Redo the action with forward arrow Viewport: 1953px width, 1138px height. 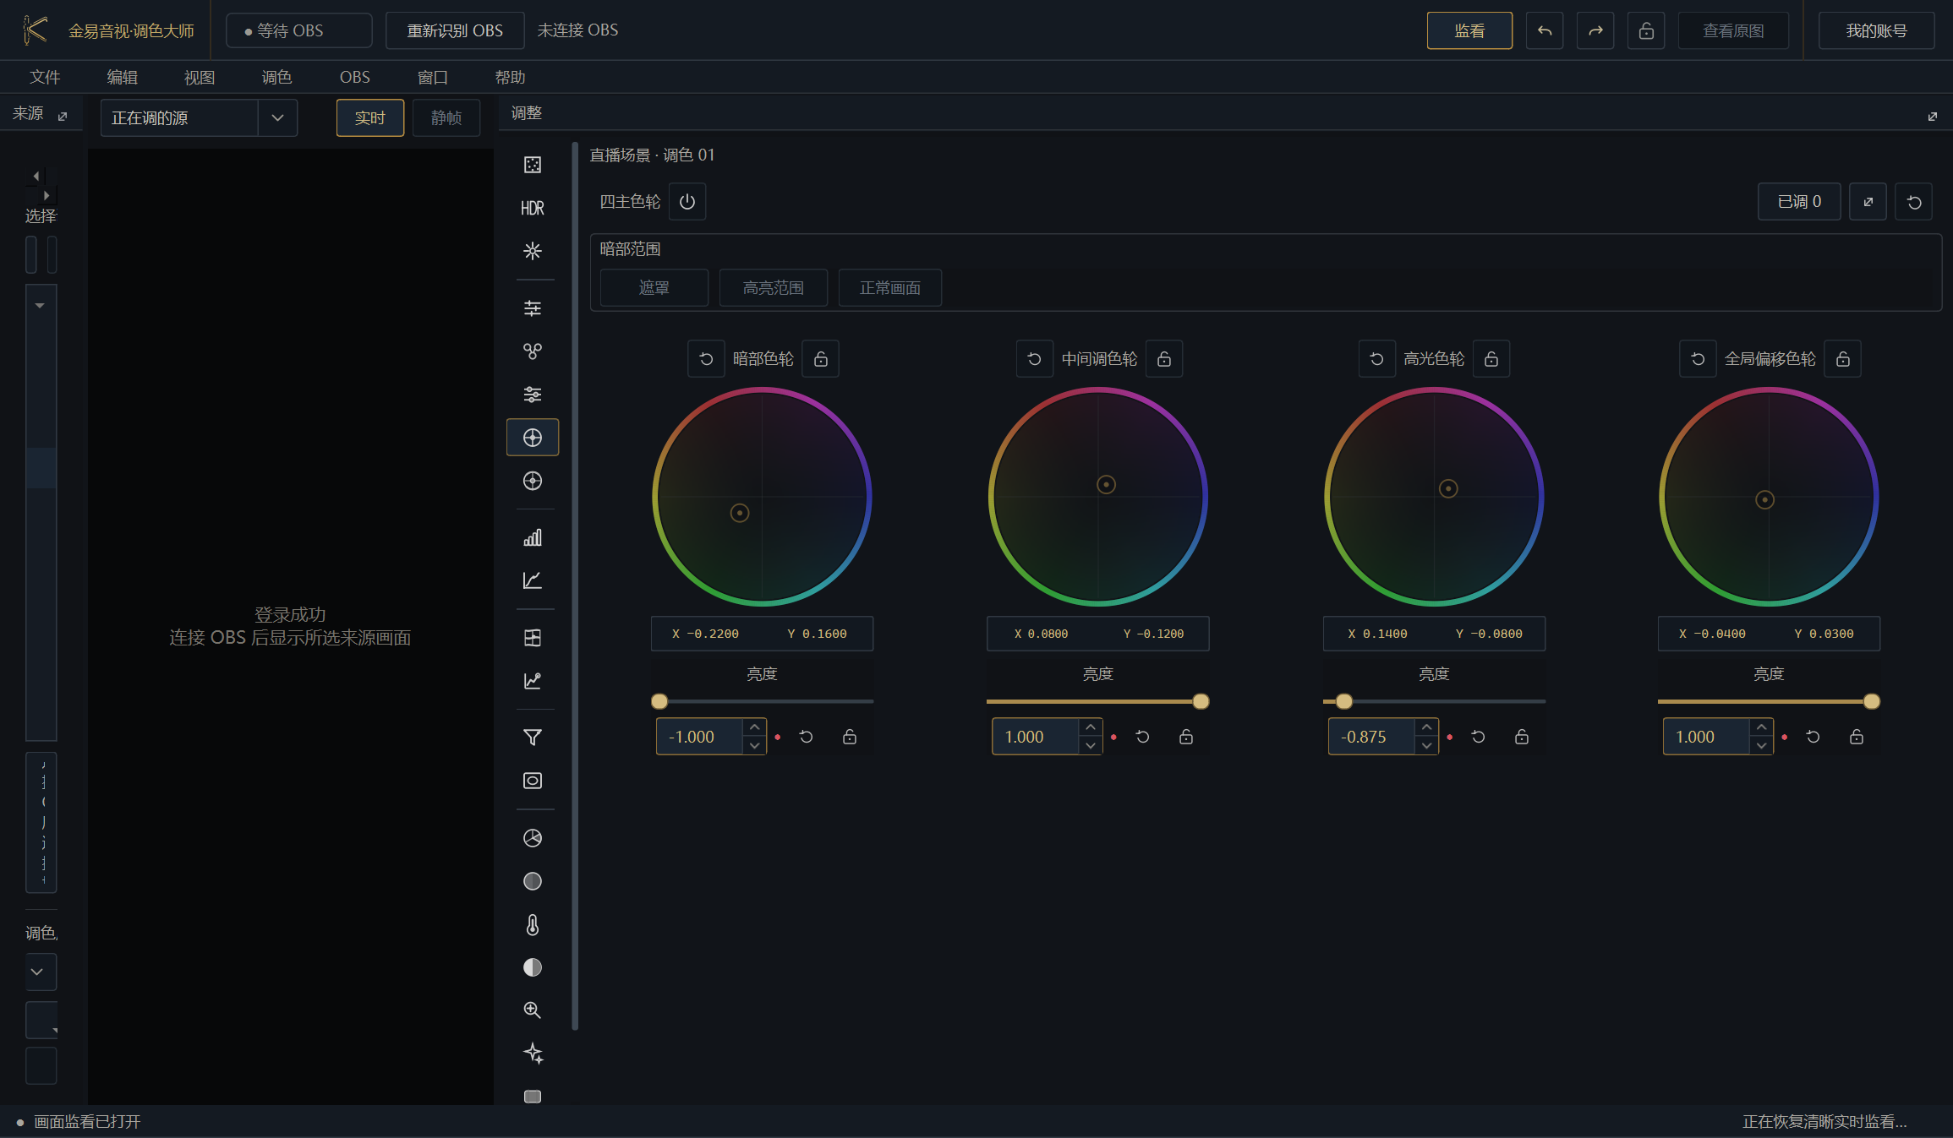click(1595, 31)
